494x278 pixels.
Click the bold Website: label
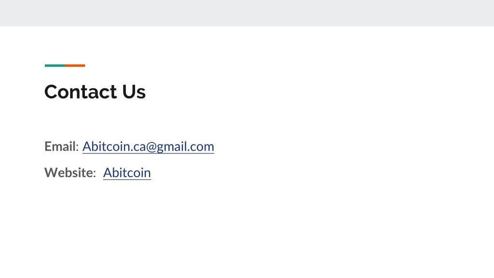(x=70, y=173)
